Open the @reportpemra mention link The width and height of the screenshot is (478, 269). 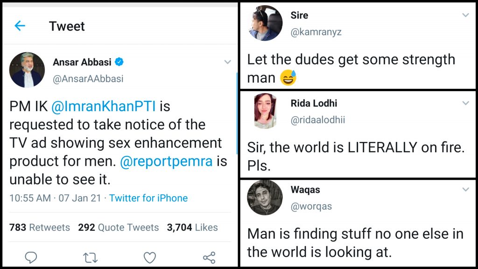(x=167, y=162)
